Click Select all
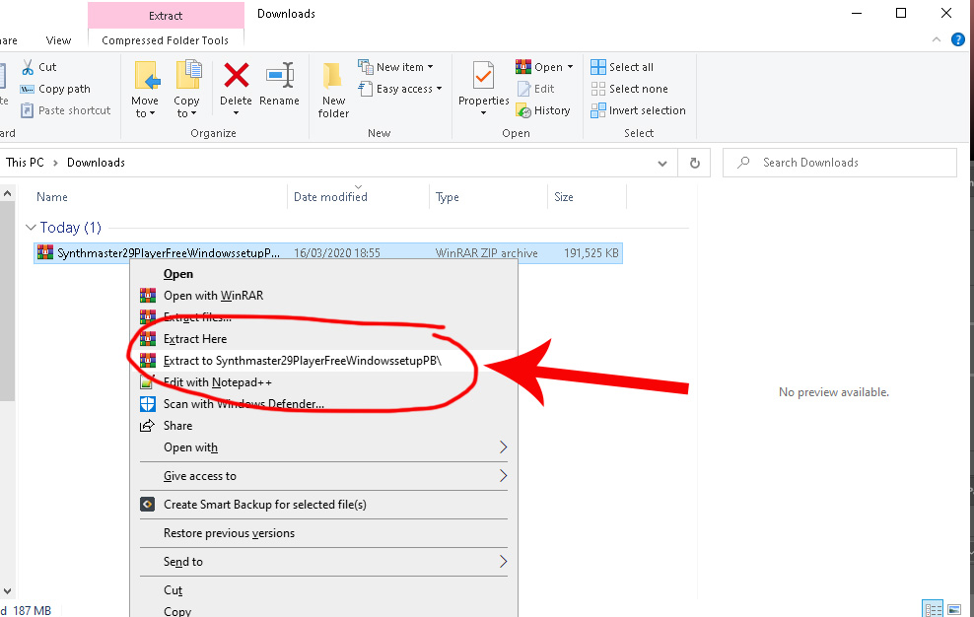Viewport: 974px width, 617px height. point(622,67)
